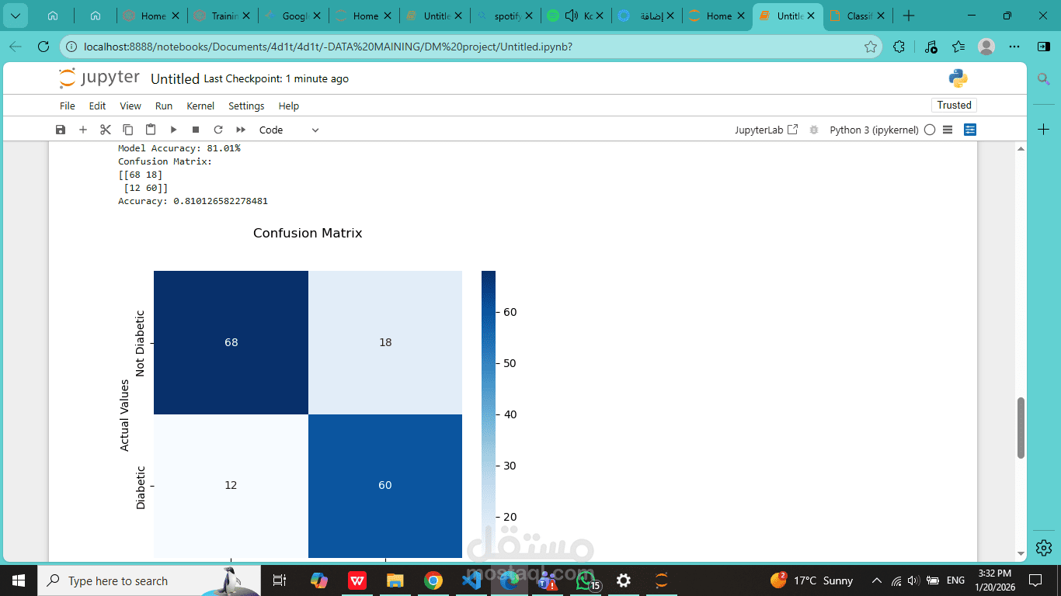The width and height of the screenshot is (1061, 596).
Task: Switch to the Google browser tab
Action: pos(292,16)
